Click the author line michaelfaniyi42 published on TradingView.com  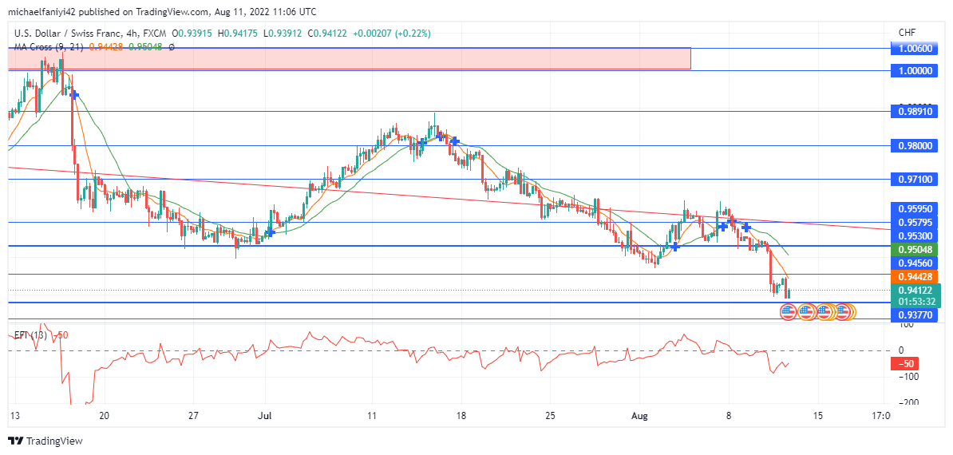pyautogui.click(x=162, y=11)
